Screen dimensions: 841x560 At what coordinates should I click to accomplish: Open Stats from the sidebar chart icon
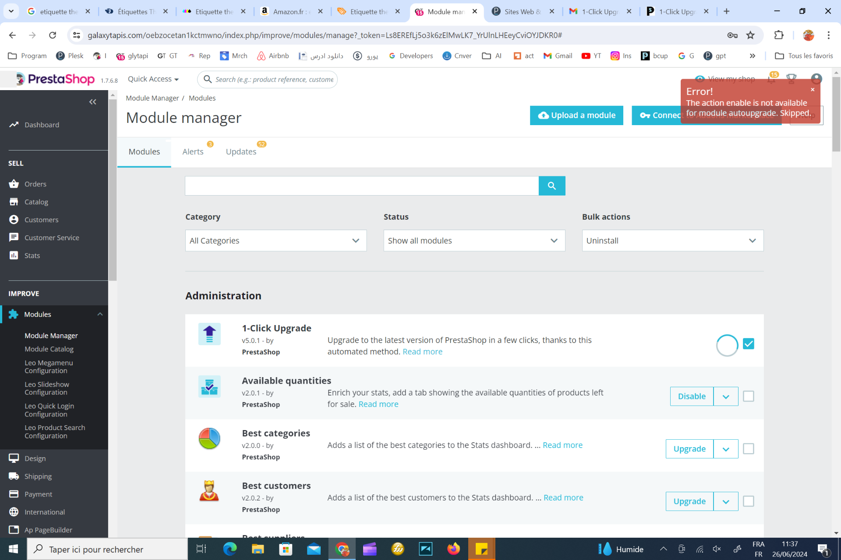pyautogui.click(x=14, y=255)
